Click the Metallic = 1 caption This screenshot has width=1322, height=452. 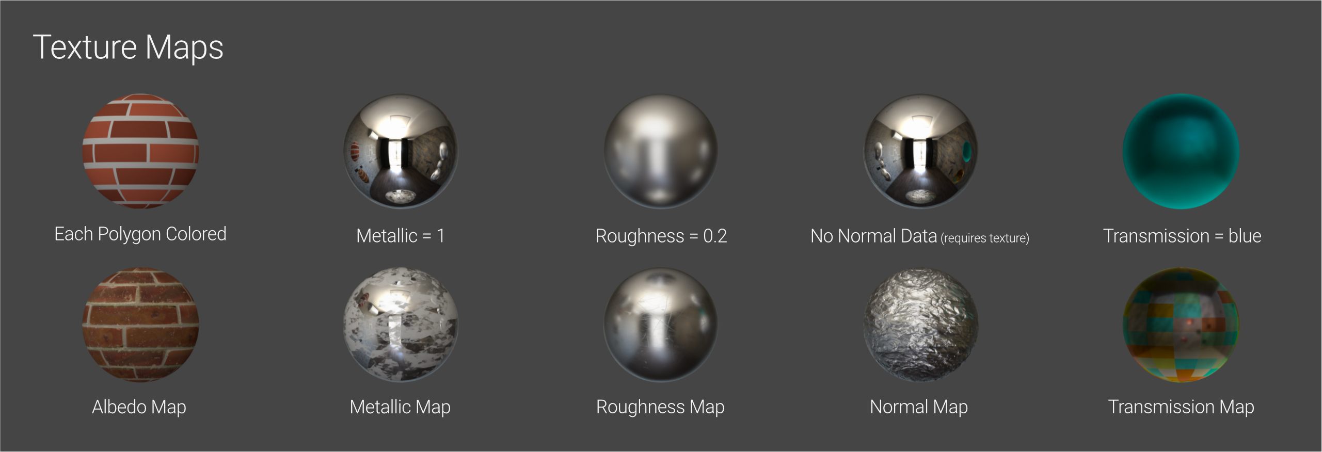[x=401, y=236]
